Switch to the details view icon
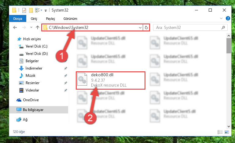Viewport: 235px width, 143px height. coord(220,132)
